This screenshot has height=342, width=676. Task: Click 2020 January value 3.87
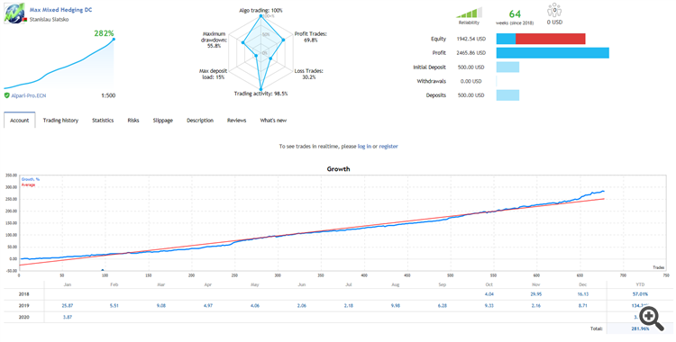(68, 318)
